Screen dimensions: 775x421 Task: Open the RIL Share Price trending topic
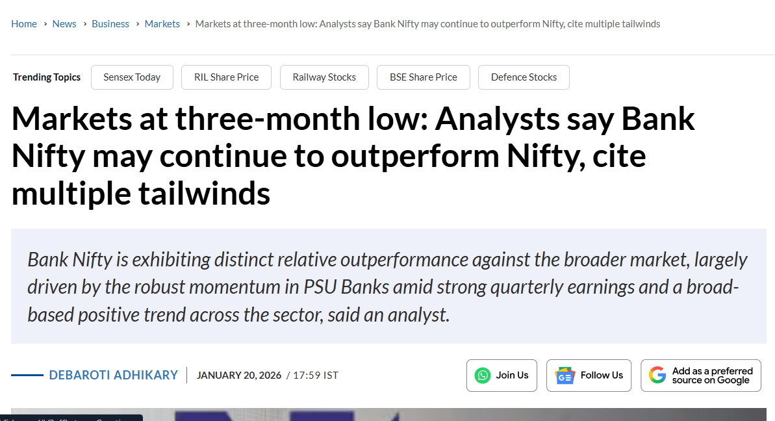click(x=226, y=77)
